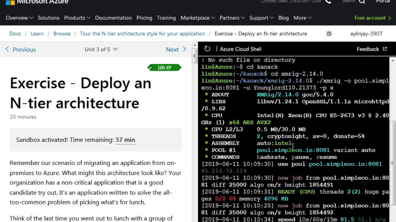Click the Next arrow icon
Screen dimensions: 396x222
(184, 49)
